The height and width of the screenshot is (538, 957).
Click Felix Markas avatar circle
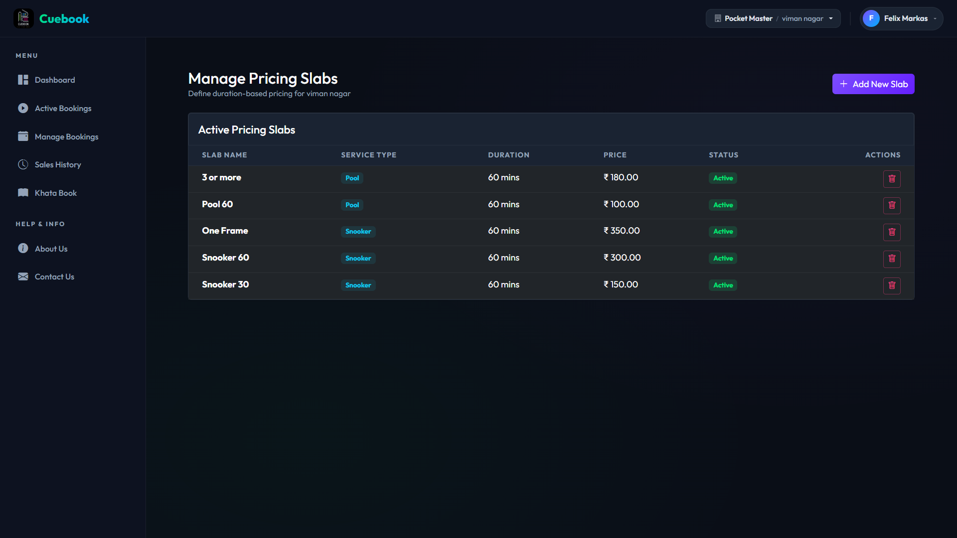click(x=871, y=18)
